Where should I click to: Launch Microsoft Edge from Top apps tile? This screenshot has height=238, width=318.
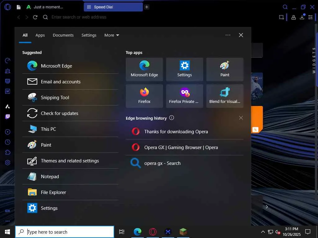click(x=144, y=69)
